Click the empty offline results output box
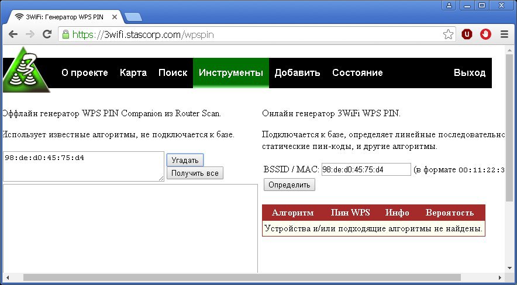517x285 pixels. tap(130, 228)
